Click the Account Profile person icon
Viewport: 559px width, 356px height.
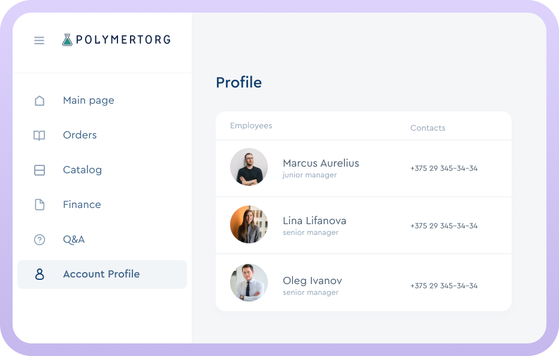(x=40, y=274)
